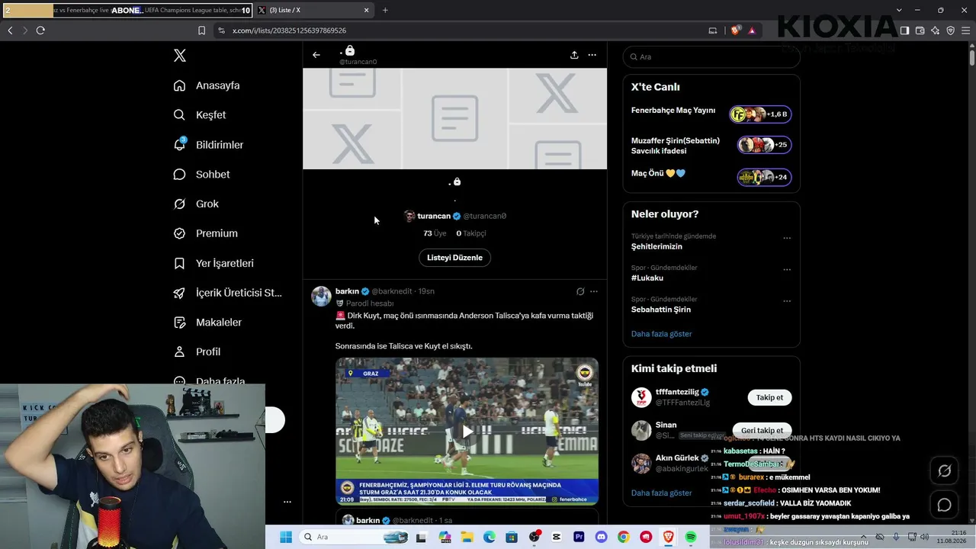976x549 pixels.
Task: Open the floating Grok button
Action: click(944, 471)
